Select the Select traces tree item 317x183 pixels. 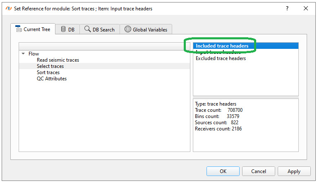(x=50, y=66)
